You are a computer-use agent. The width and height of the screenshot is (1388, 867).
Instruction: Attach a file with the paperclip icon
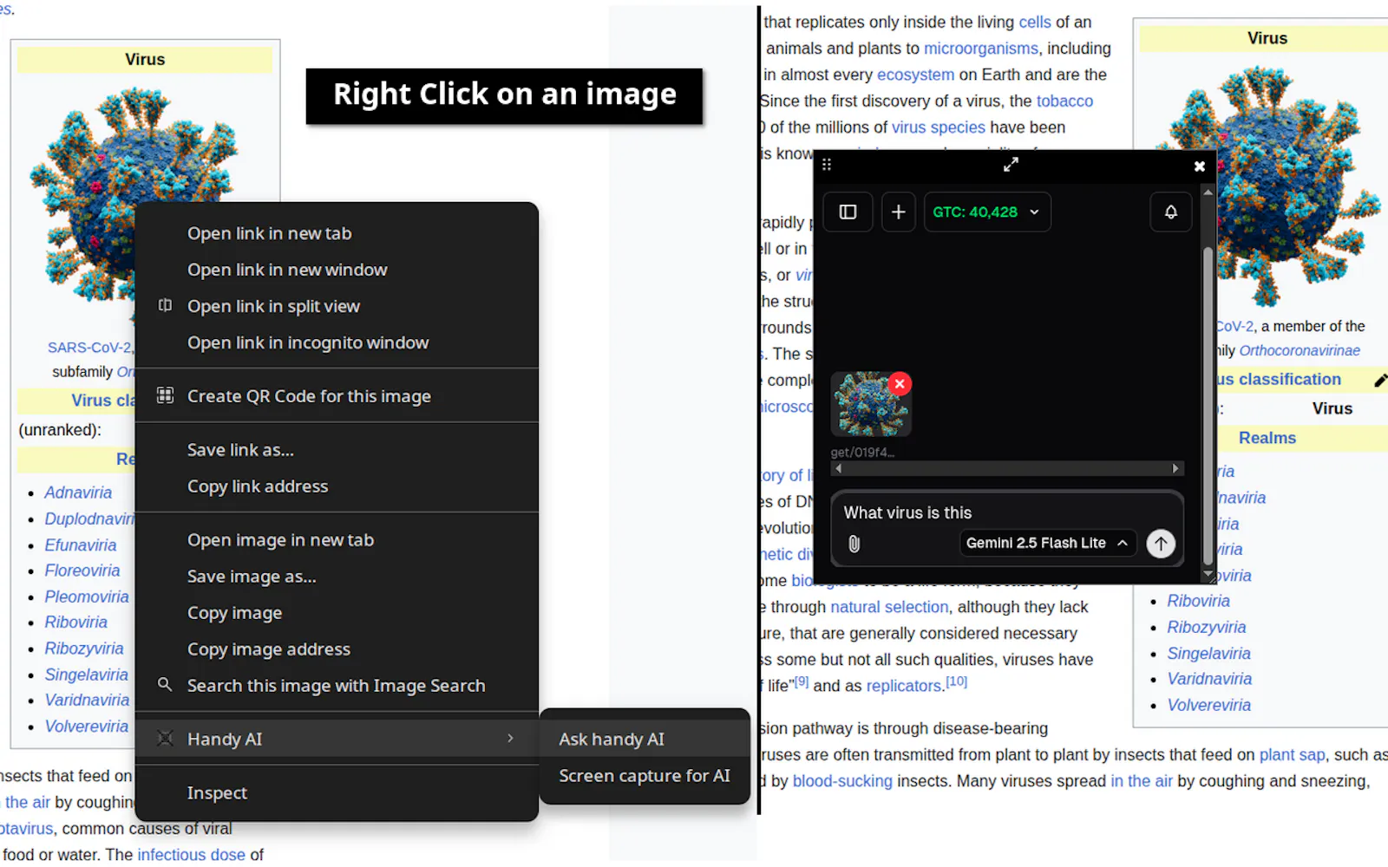(x=854, y=544)
